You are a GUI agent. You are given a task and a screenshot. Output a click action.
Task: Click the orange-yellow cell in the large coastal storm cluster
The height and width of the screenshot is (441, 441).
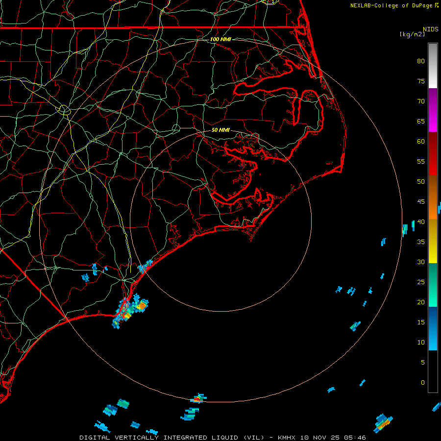coord(142,306)
